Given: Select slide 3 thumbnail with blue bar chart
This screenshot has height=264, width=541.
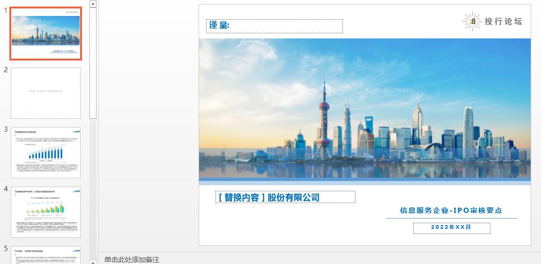Looking at the screenshot, I should click(45, 152).
